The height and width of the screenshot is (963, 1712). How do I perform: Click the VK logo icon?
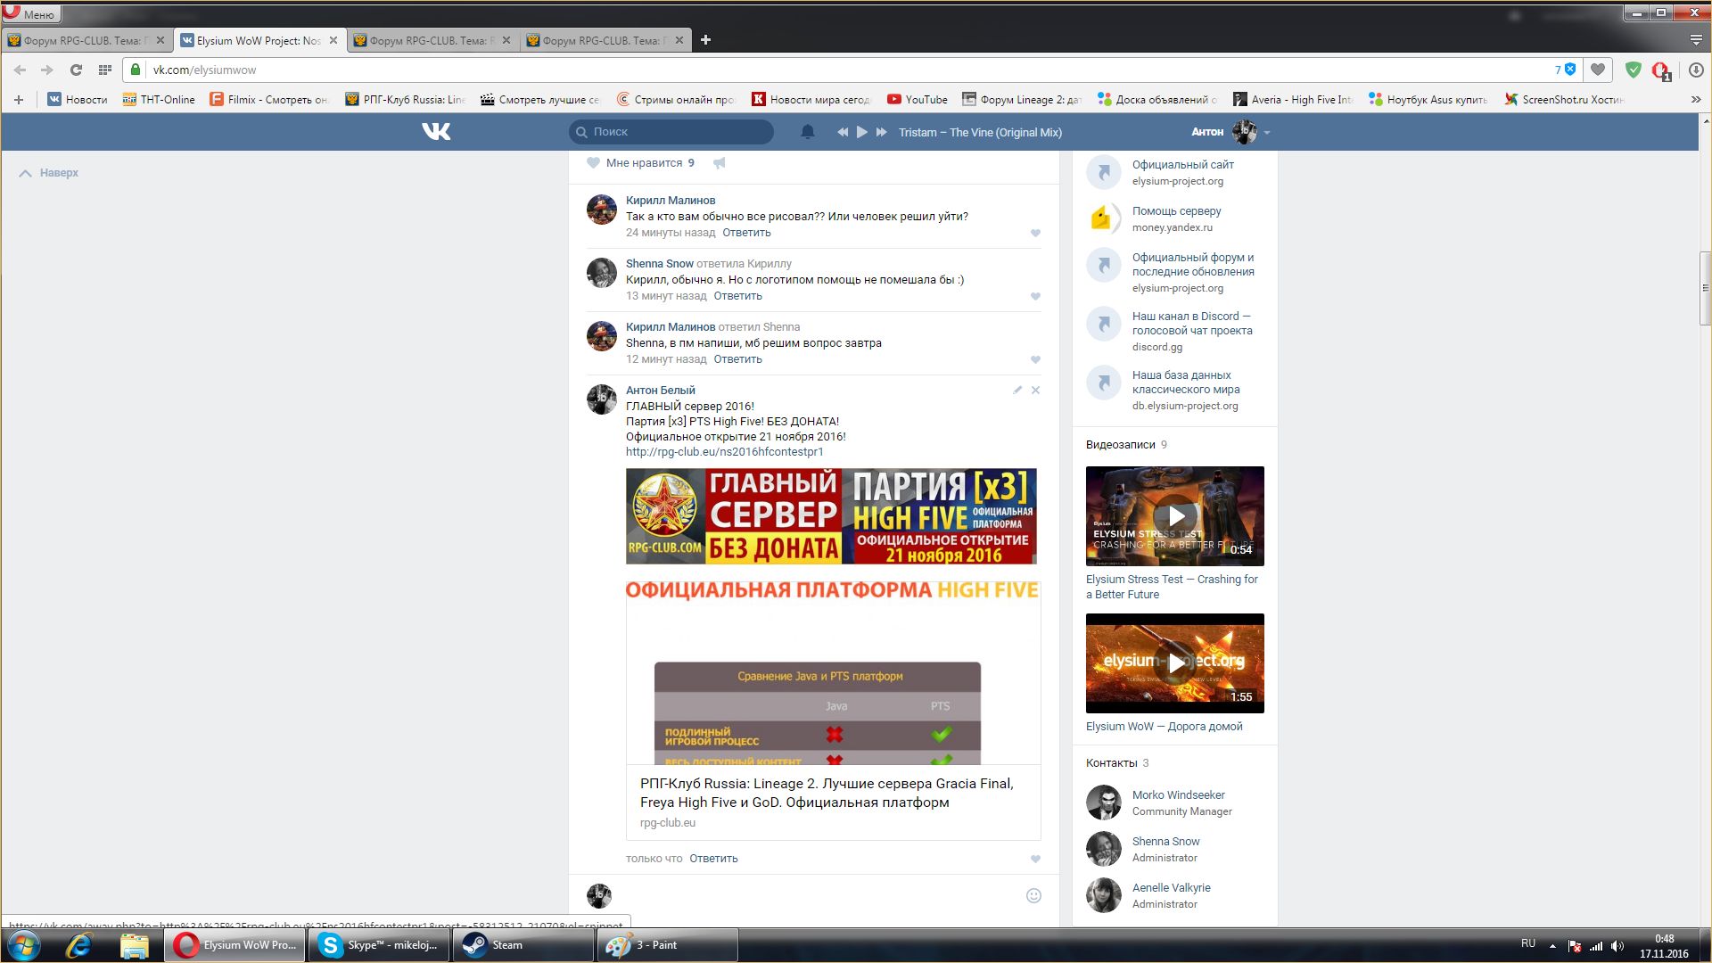(x=436, y=132)
